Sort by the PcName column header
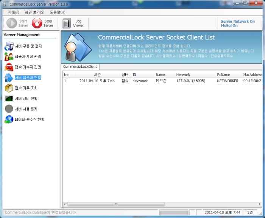The height and width of the screenshot is (218, 265). pos(228,75)
